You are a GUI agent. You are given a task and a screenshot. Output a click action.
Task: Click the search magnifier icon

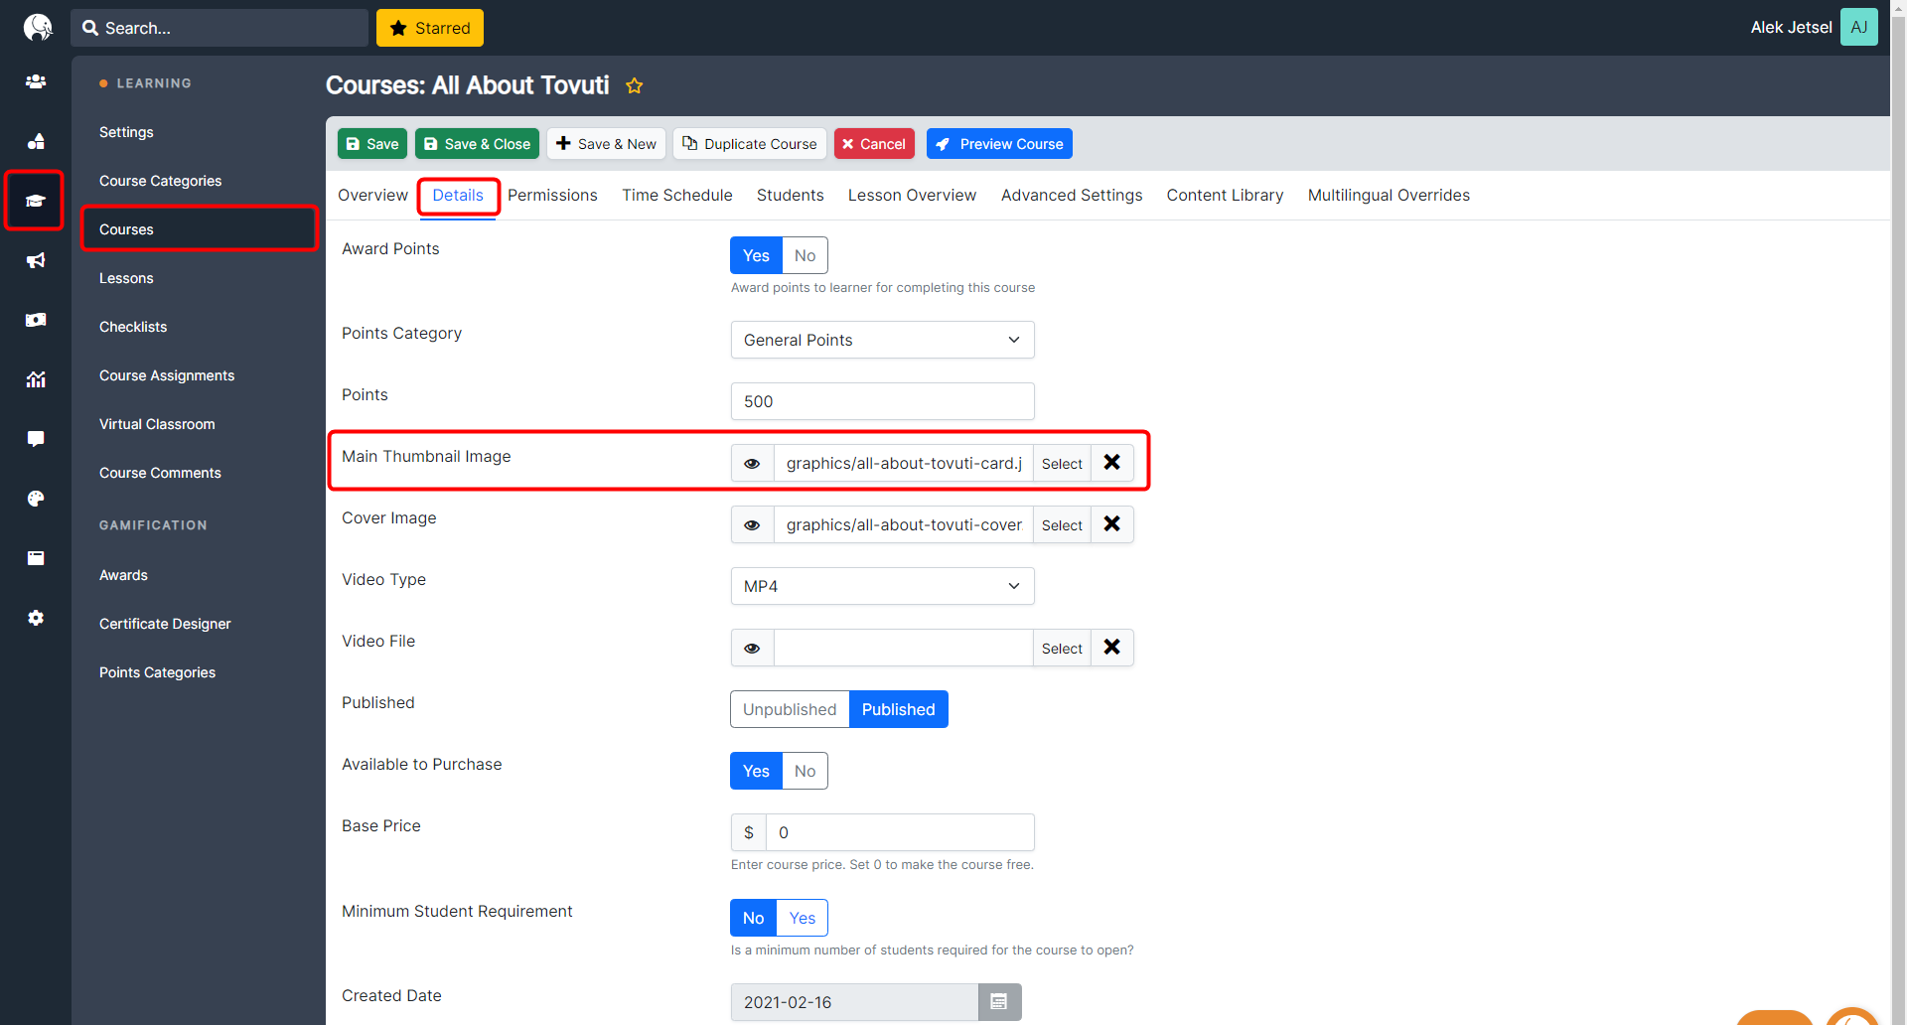pyautogui.click(x=90, y=28)
